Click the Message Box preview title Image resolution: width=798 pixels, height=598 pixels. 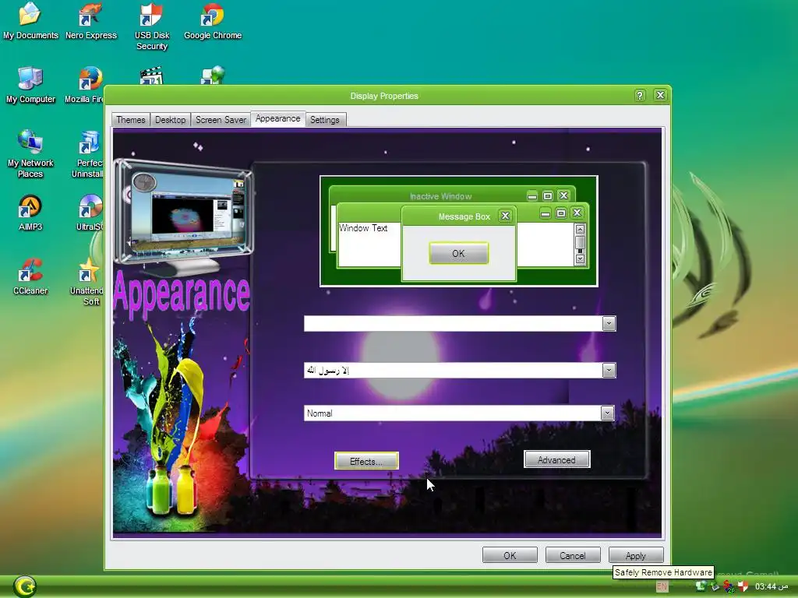click(464, 216)
